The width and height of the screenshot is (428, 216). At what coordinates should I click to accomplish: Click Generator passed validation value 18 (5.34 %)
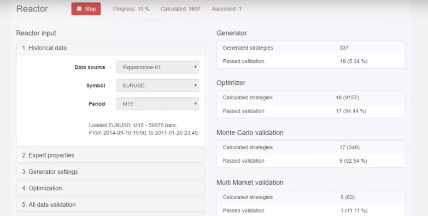coord(353,61)
